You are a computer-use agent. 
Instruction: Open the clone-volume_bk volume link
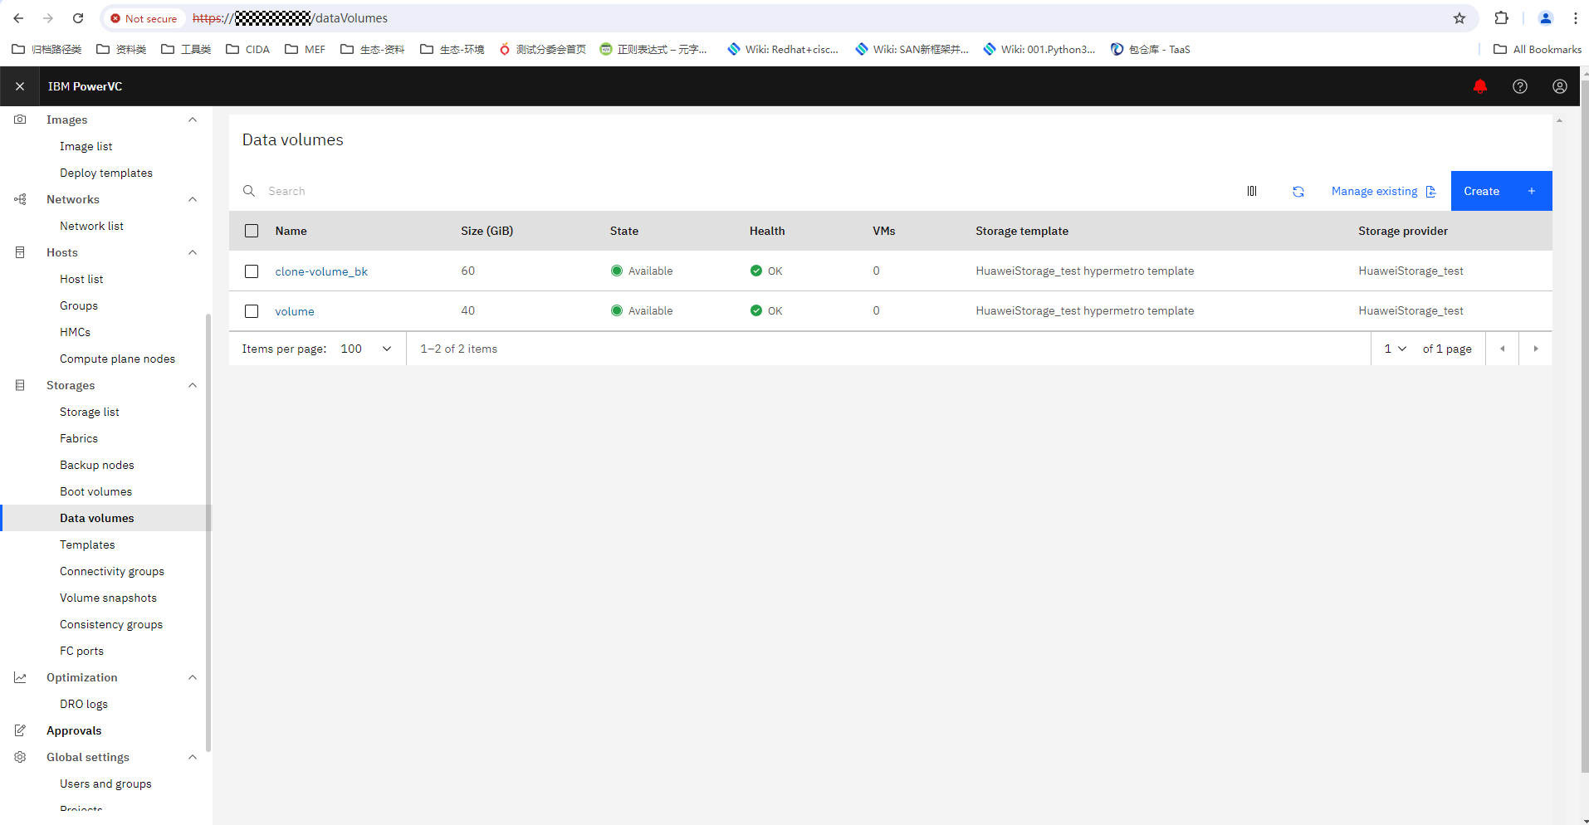click(321, 271)
